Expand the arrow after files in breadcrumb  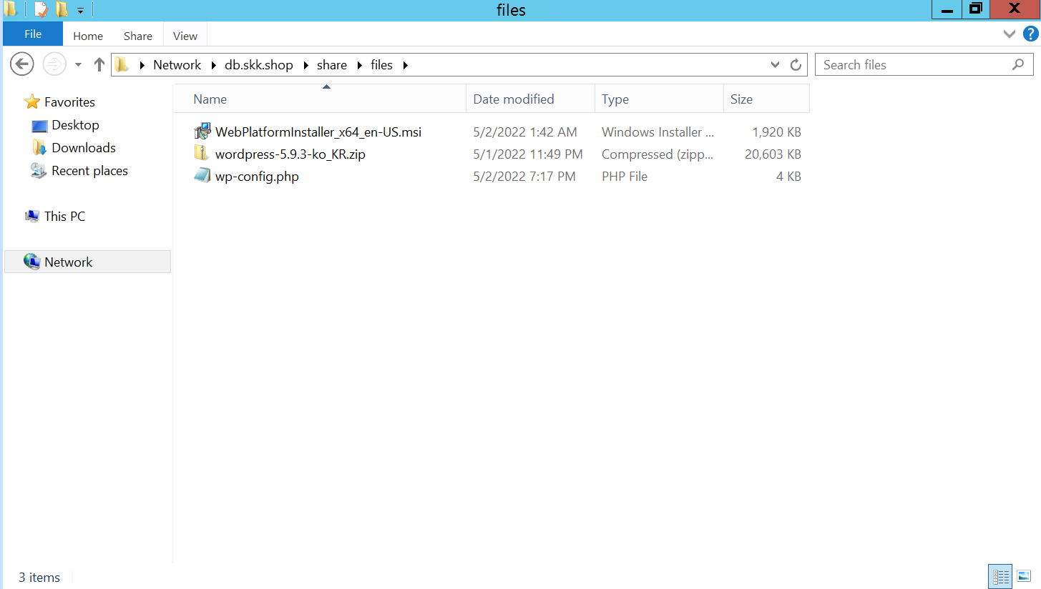click(406, 65)
